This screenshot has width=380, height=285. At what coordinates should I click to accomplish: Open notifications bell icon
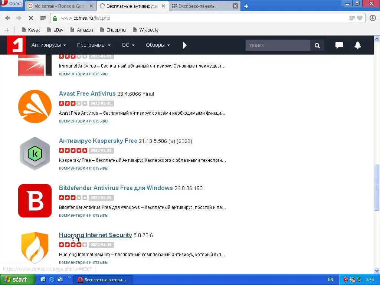click(358, 45)
